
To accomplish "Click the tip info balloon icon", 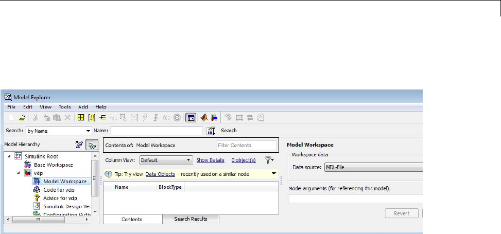I will pos(109,174).
